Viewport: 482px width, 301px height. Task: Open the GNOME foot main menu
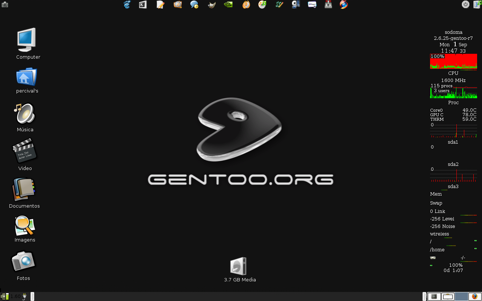click(x=127, y=5)
